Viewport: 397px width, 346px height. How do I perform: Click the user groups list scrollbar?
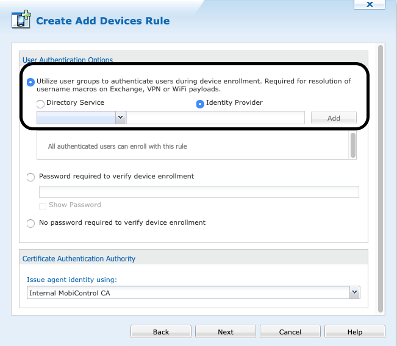[352, 146]
